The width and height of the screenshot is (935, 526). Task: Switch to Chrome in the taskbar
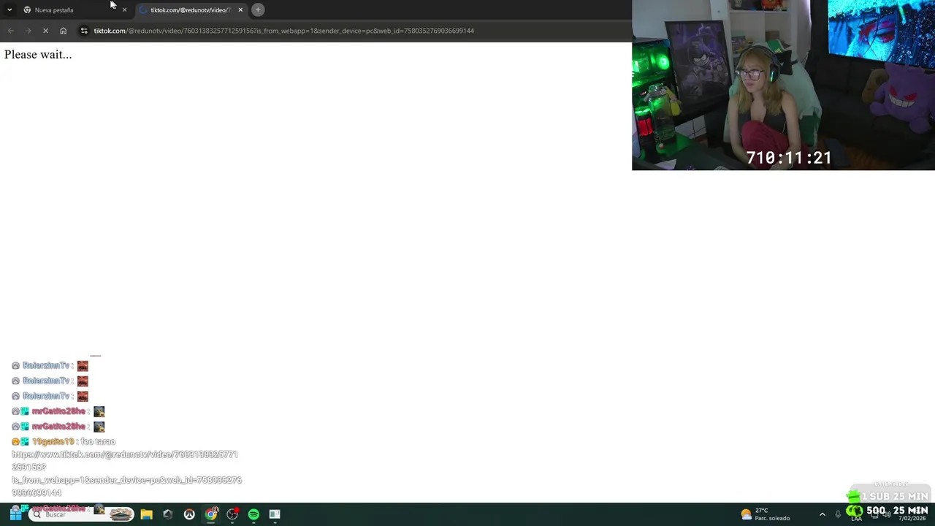(210, 514)
